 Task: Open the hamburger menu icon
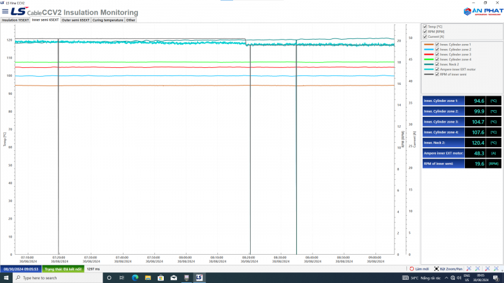click(5, 11)
